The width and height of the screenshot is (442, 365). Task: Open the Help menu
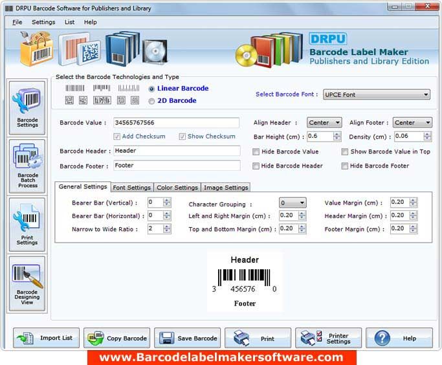pyautogui.click(x=90, y=22)
